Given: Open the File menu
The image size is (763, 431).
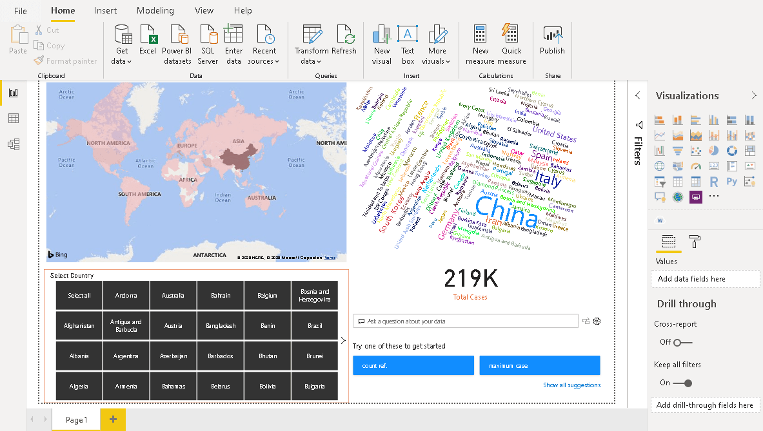Looking at the screenshot, I should pos(21,11).
